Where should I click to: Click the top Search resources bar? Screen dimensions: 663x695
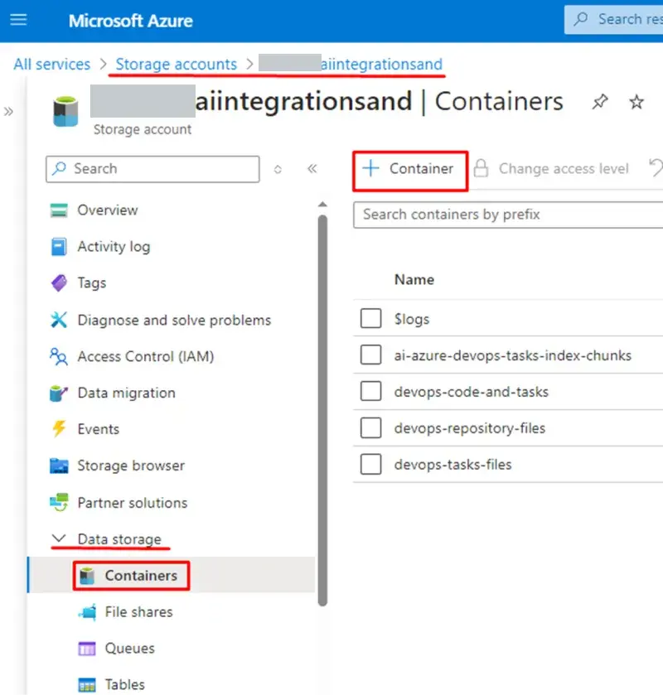(614, 20)
